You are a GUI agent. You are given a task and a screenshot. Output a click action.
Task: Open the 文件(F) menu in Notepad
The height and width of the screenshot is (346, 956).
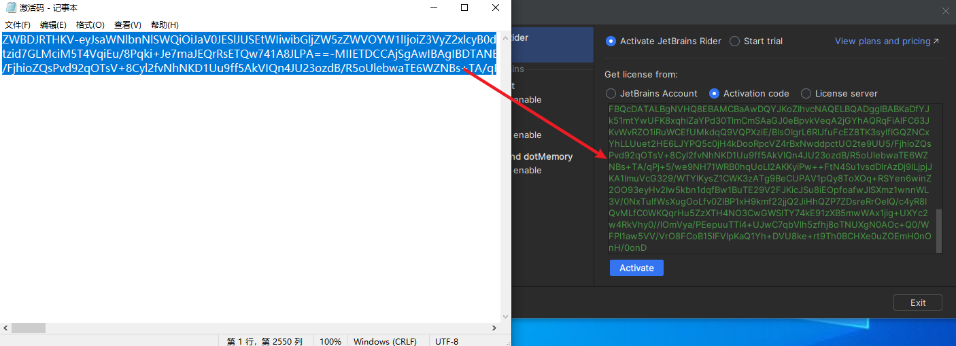[17, 25]
